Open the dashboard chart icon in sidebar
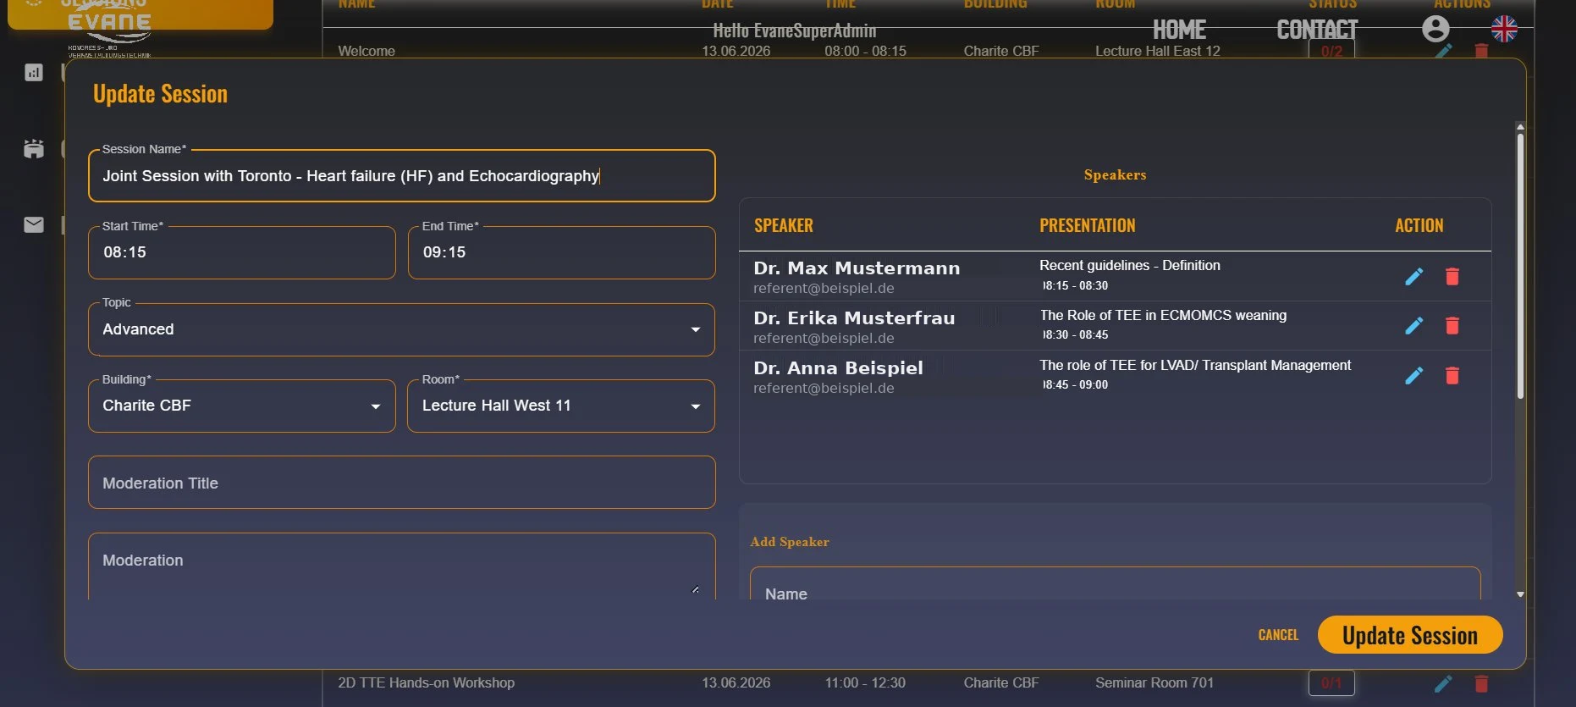Screen dimensions: 1576x707 pyautogui.click(x=34, y=73)
